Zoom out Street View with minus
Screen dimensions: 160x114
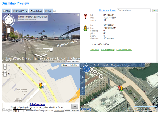pyautogui.click(x=9, y=32)
